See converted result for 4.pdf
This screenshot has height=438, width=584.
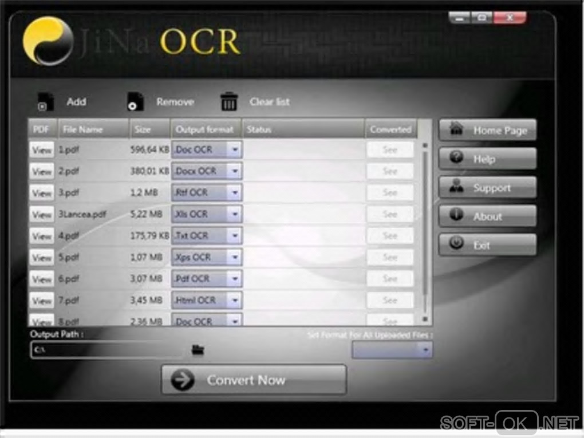(390, 236)
